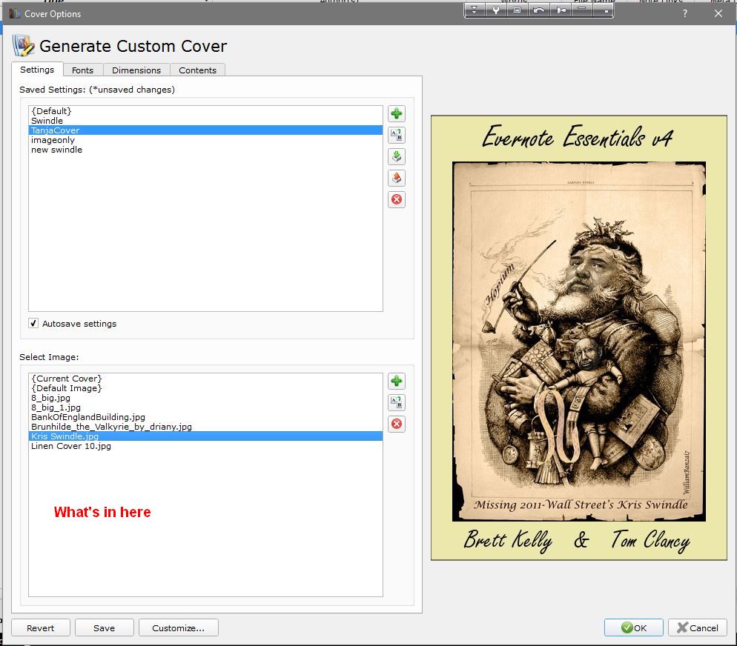Click the minimize line icon in floating toolbar
Viewport: 737px width, 646px height.
tap(582, 10)
